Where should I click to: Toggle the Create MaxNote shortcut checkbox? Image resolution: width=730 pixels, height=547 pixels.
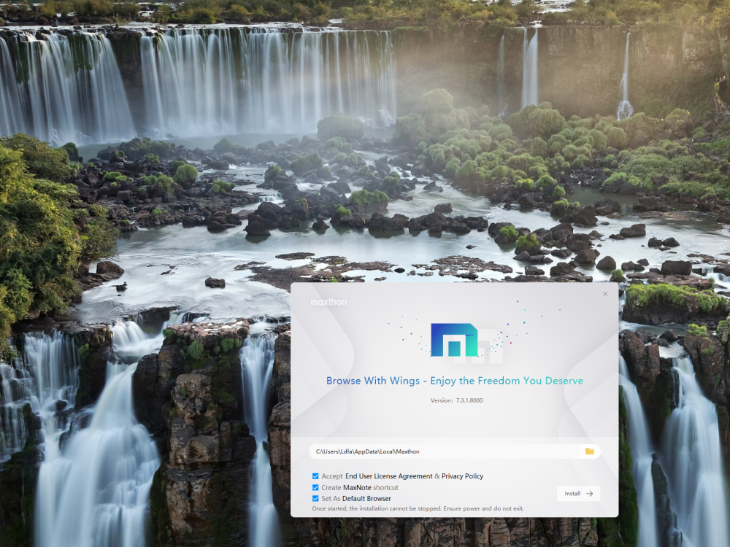click(x=315, y=487)
